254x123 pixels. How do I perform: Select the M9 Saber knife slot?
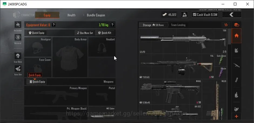pos(102,113)
